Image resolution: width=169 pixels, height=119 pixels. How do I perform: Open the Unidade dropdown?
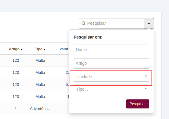tap(111, 77)
